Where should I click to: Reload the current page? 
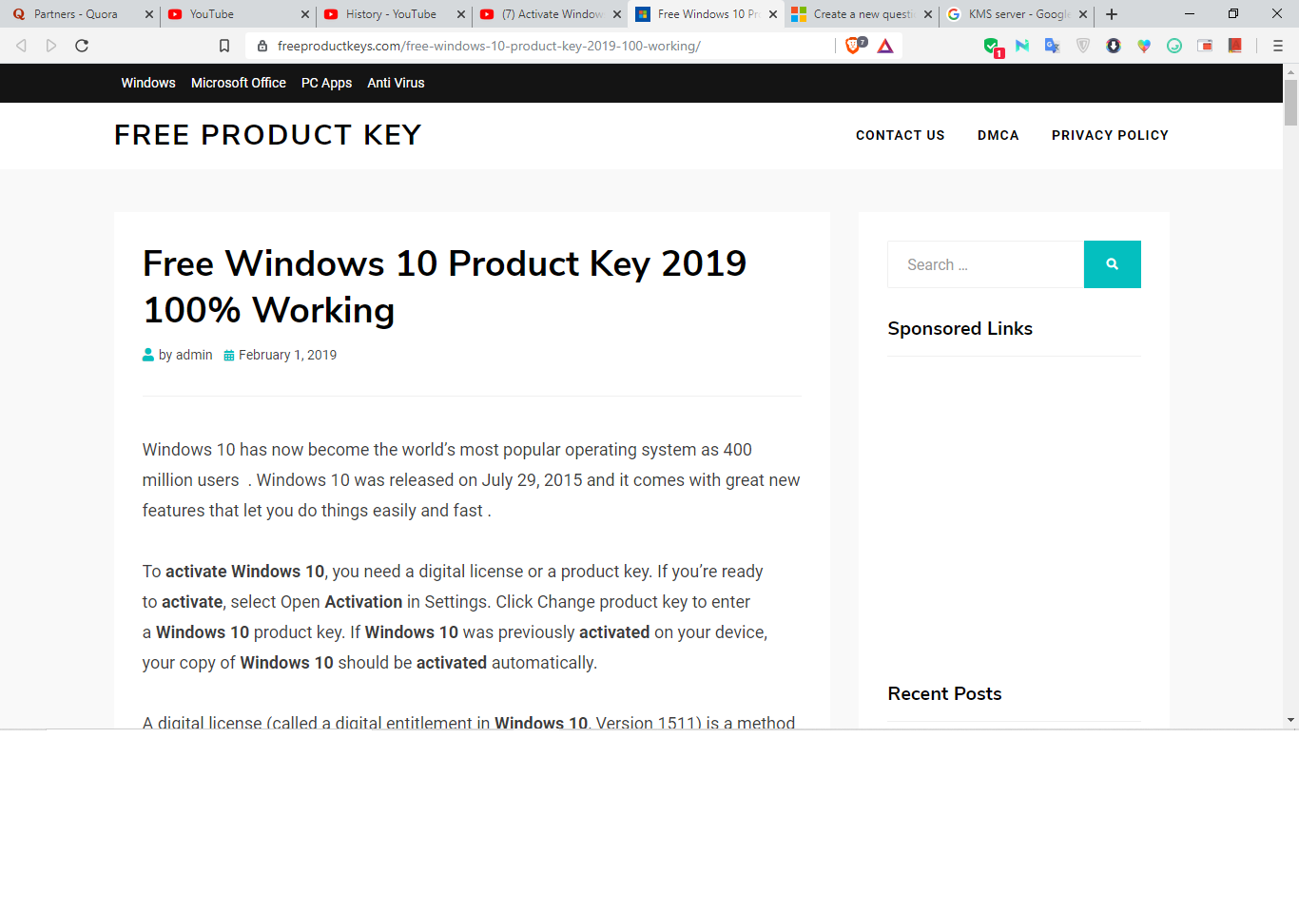tap(82, 46)
